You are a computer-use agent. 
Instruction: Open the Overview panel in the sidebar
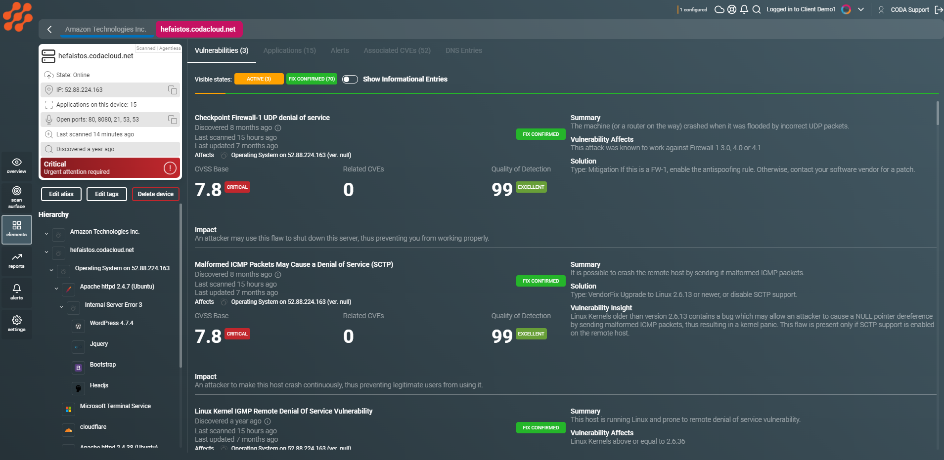(16, 166)
